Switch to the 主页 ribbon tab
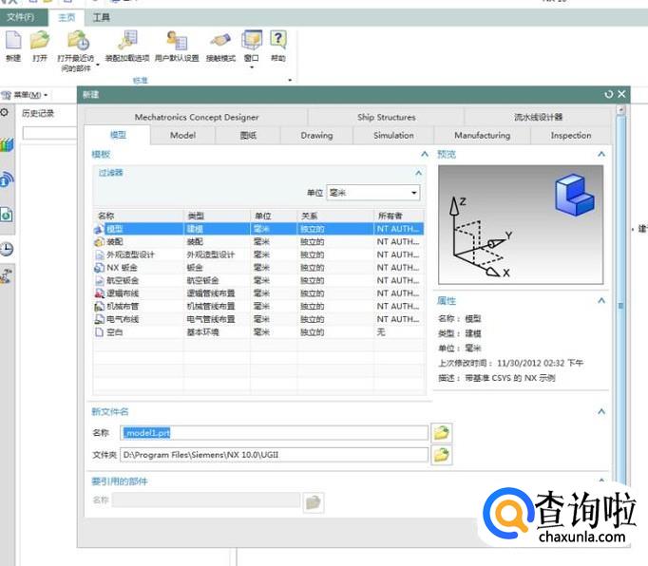 click(67, 17)
